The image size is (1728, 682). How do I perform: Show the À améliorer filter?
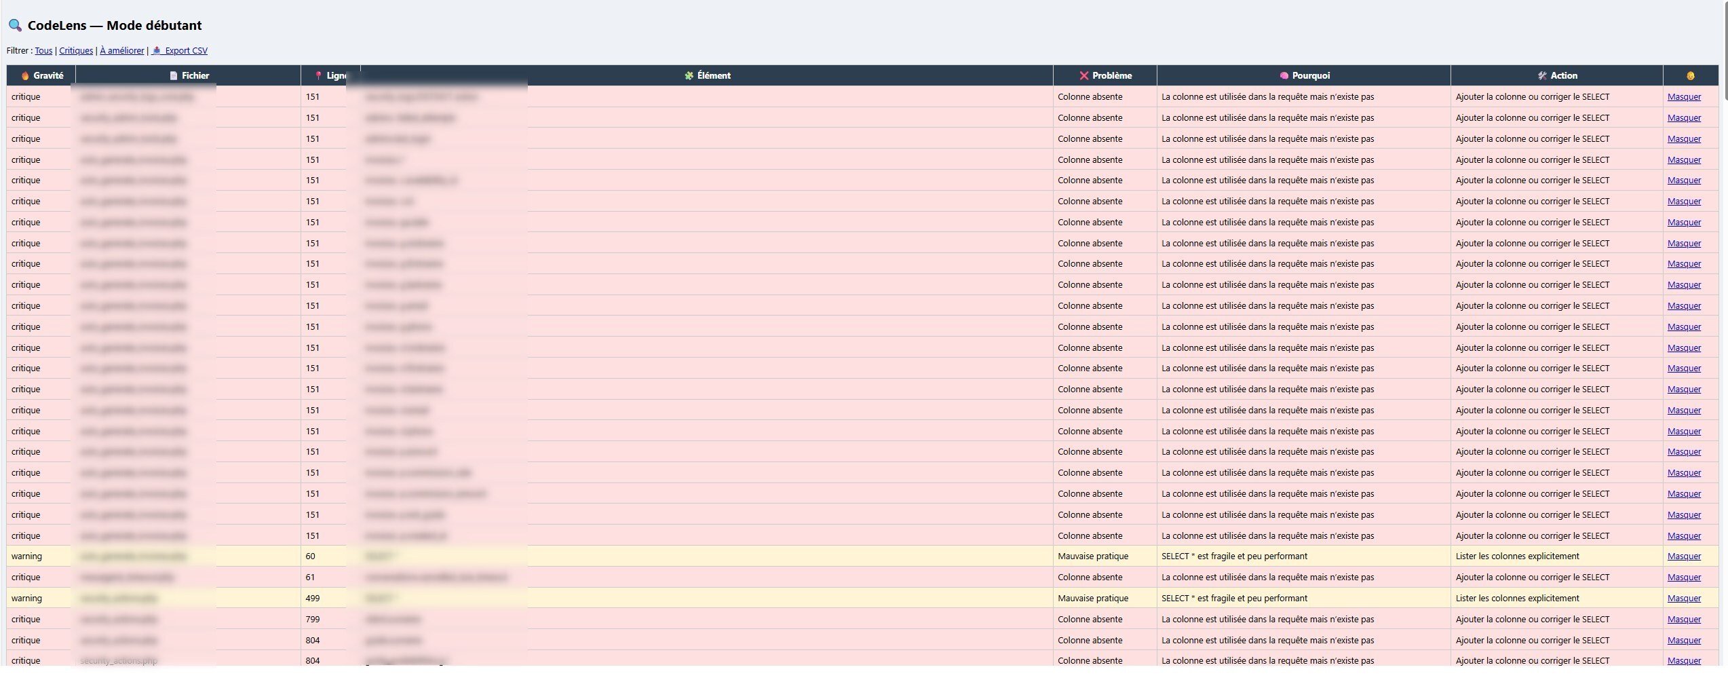122,51
